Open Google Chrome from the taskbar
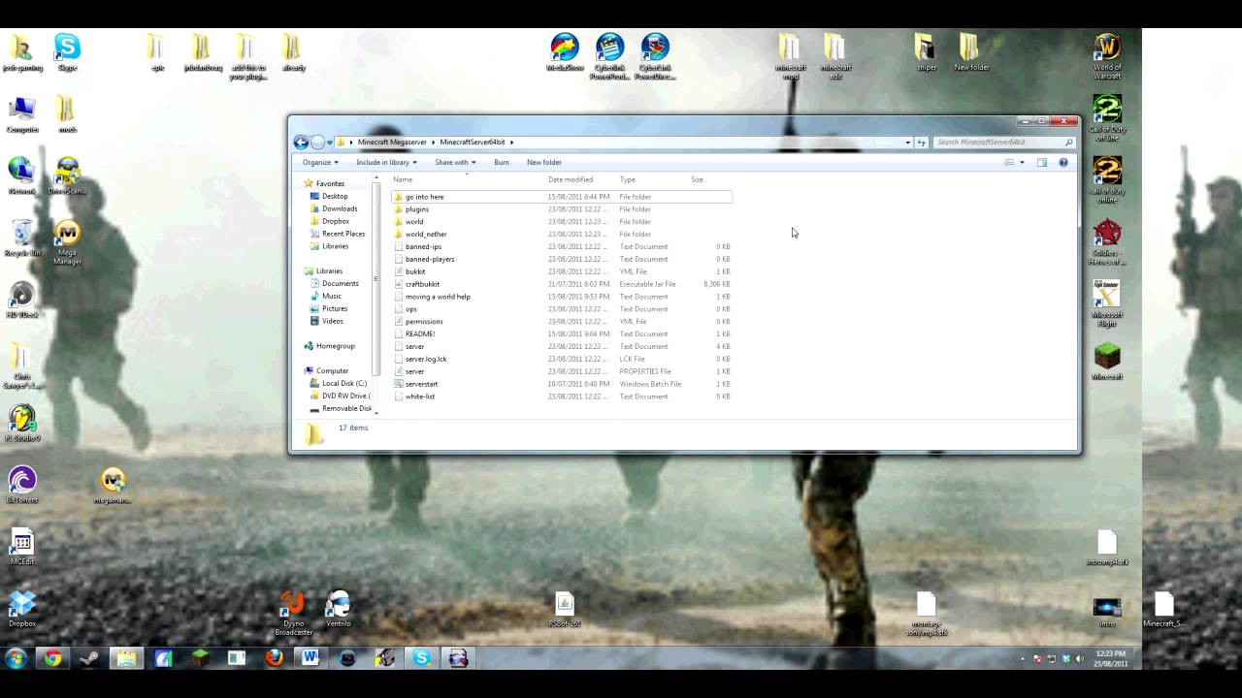The width and height of the screenshot is (1242, 698). (x=52, y=658)
